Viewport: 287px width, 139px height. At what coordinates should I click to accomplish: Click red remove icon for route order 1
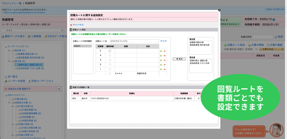(x=165, y=69)
